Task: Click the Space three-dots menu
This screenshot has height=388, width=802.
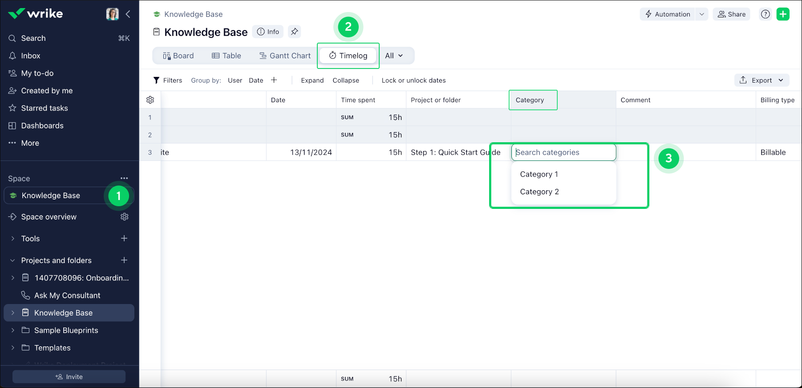Action: 124,178
